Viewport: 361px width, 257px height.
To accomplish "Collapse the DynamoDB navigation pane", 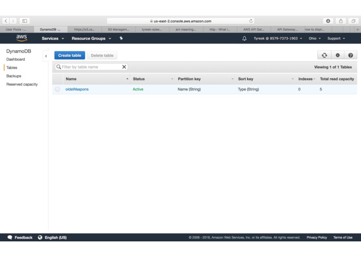I will [46, 56].
